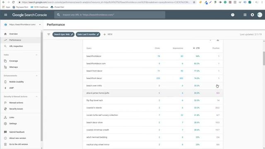This screenshot has width=265, height=149.
Task: Open the Help question mark icon
Action: pos(233,15)
